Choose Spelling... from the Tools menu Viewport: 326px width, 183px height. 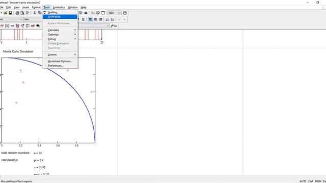pos(60,12)
